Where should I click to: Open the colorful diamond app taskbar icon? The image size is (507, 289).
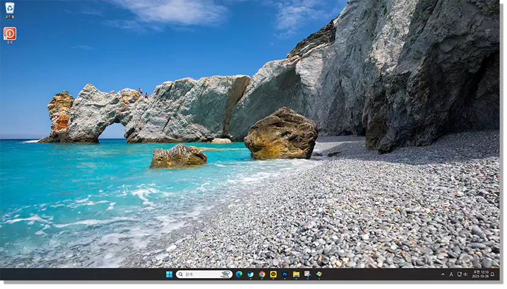[319, 274]
